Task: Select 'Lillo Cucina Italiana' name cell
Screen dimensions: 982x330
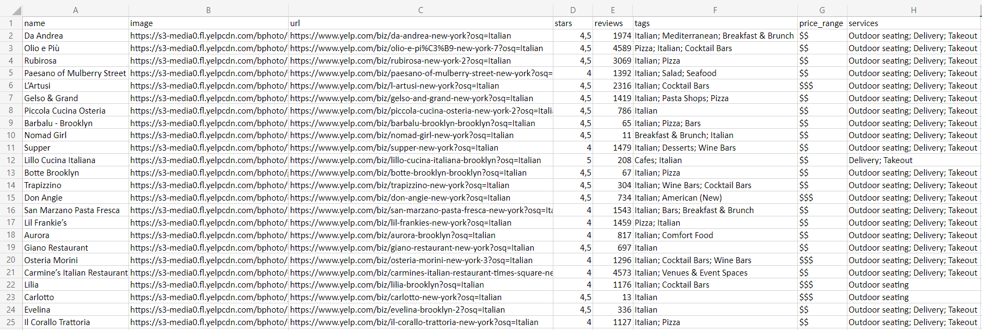Action: (75, 160)
